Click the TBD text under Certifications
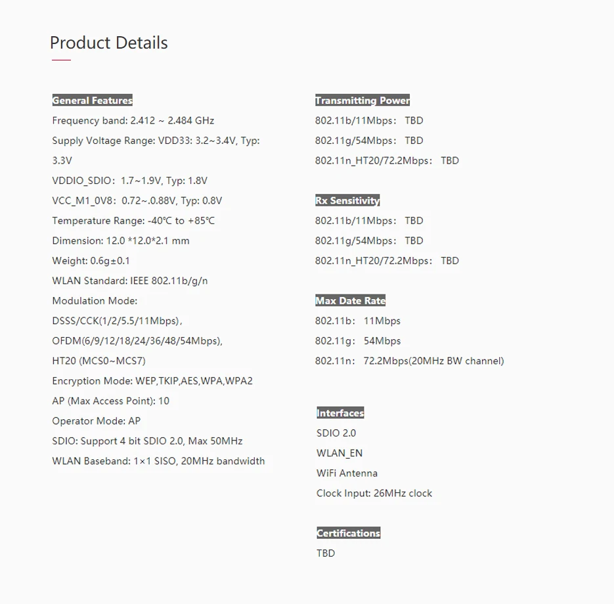 tap(326, 553)
